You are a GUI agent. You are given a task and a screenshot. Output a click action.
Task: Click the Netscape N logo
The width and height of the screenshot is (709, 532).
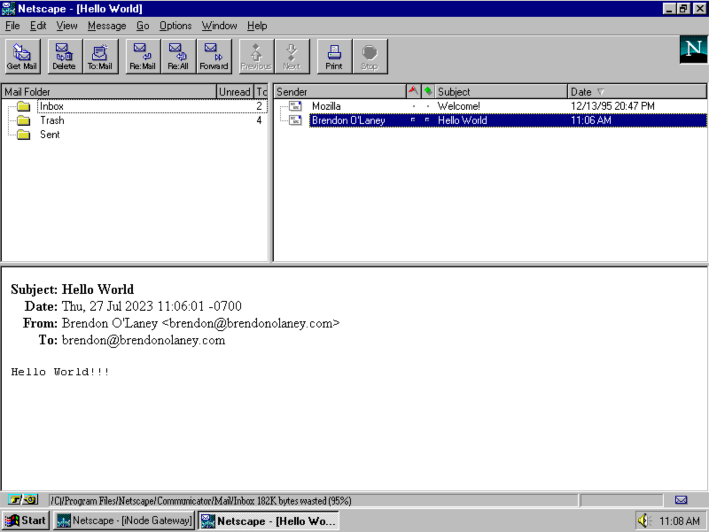(693, 50)
